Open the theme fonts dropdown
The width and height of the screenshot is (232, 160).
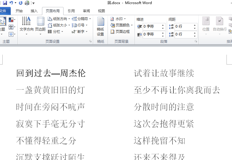[12, 27]
